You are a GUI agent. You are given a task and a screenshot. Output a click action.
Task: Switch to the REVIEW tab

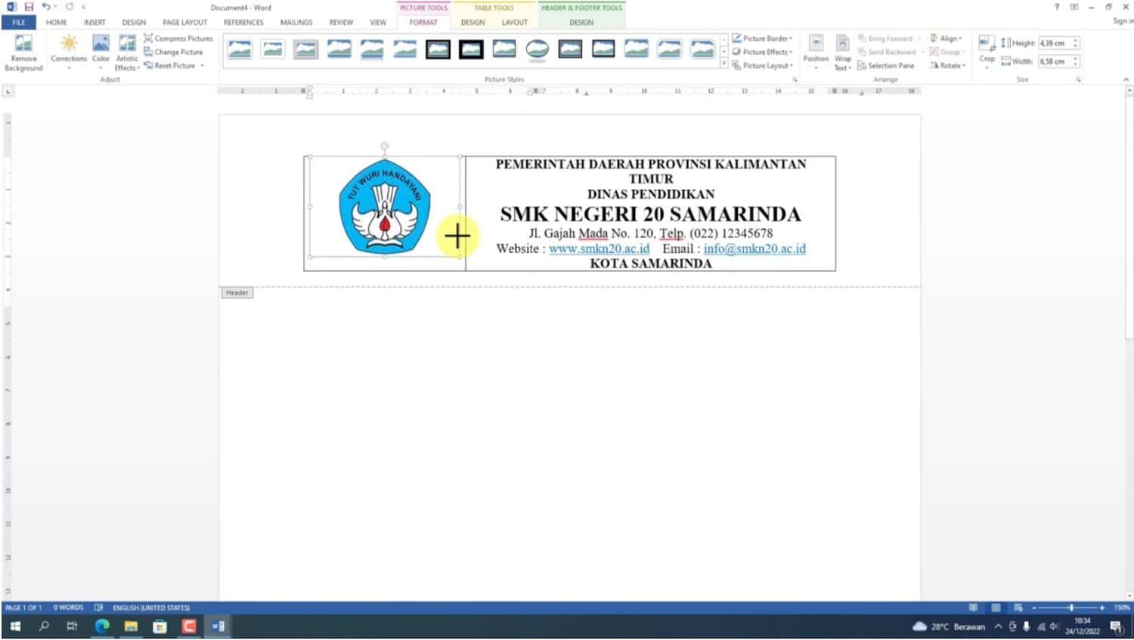pyautogui.click(x=341, y=23)
